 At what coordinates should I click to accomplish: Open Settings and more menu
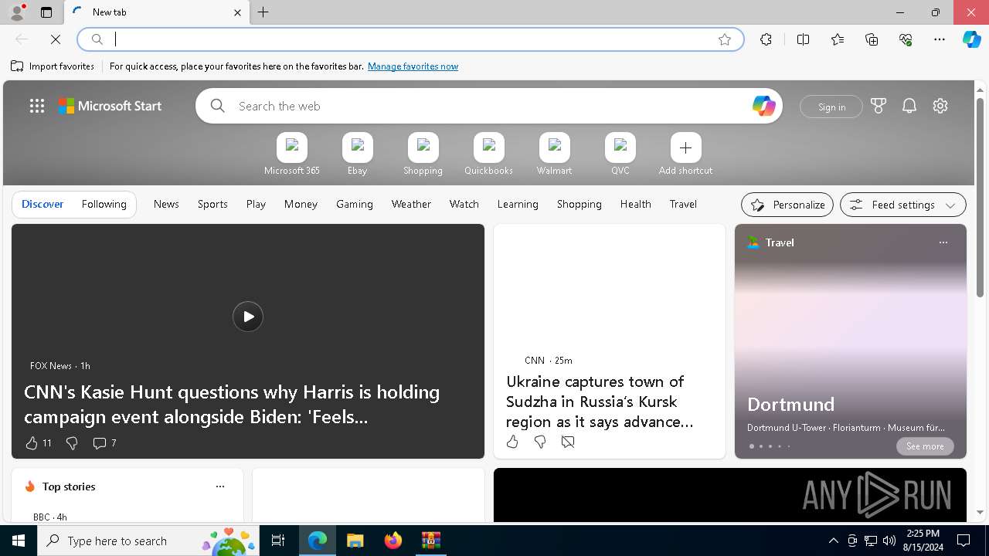[940, 39]
